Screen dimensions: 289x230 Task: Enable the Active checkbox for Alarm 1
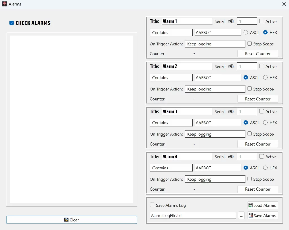(261, 21)
